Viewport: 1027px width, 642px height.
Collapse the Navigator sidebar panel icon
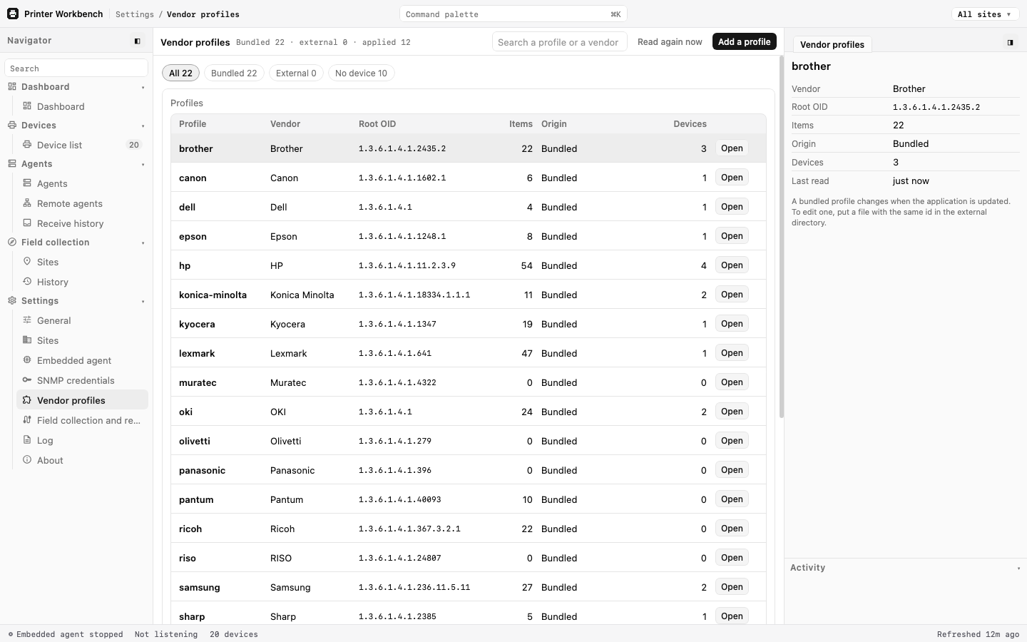tap(138, 41)
